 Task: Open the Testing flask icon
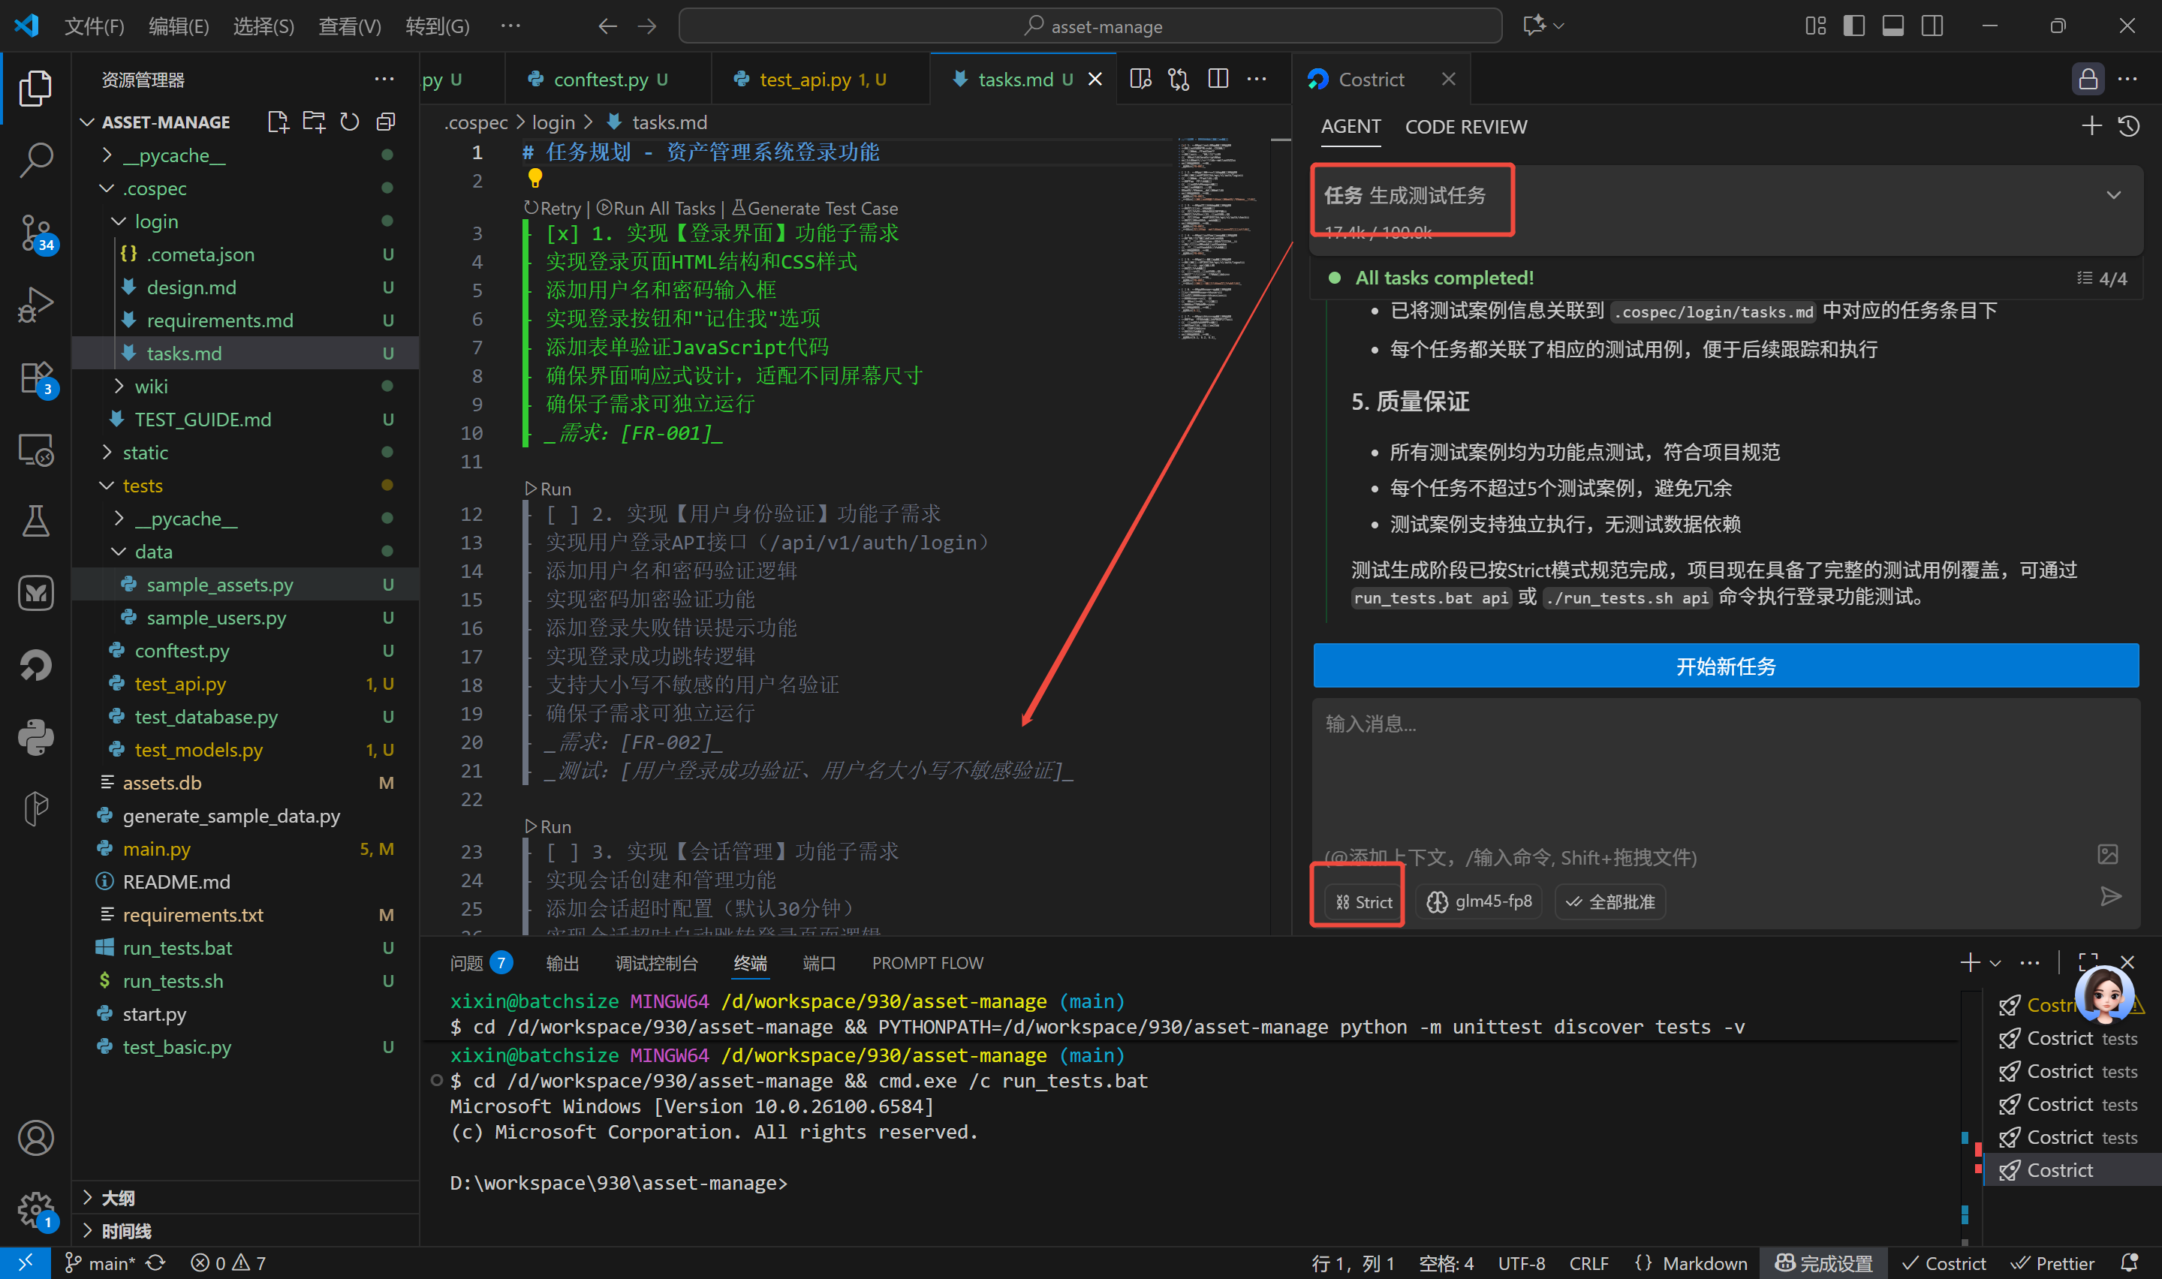[x=35, y=521]
